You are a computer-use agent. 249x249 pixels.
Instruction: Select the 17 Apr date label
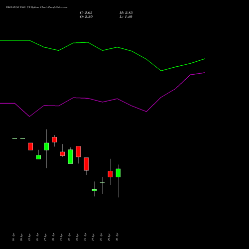pyautogui.click(x=45, y=237)
